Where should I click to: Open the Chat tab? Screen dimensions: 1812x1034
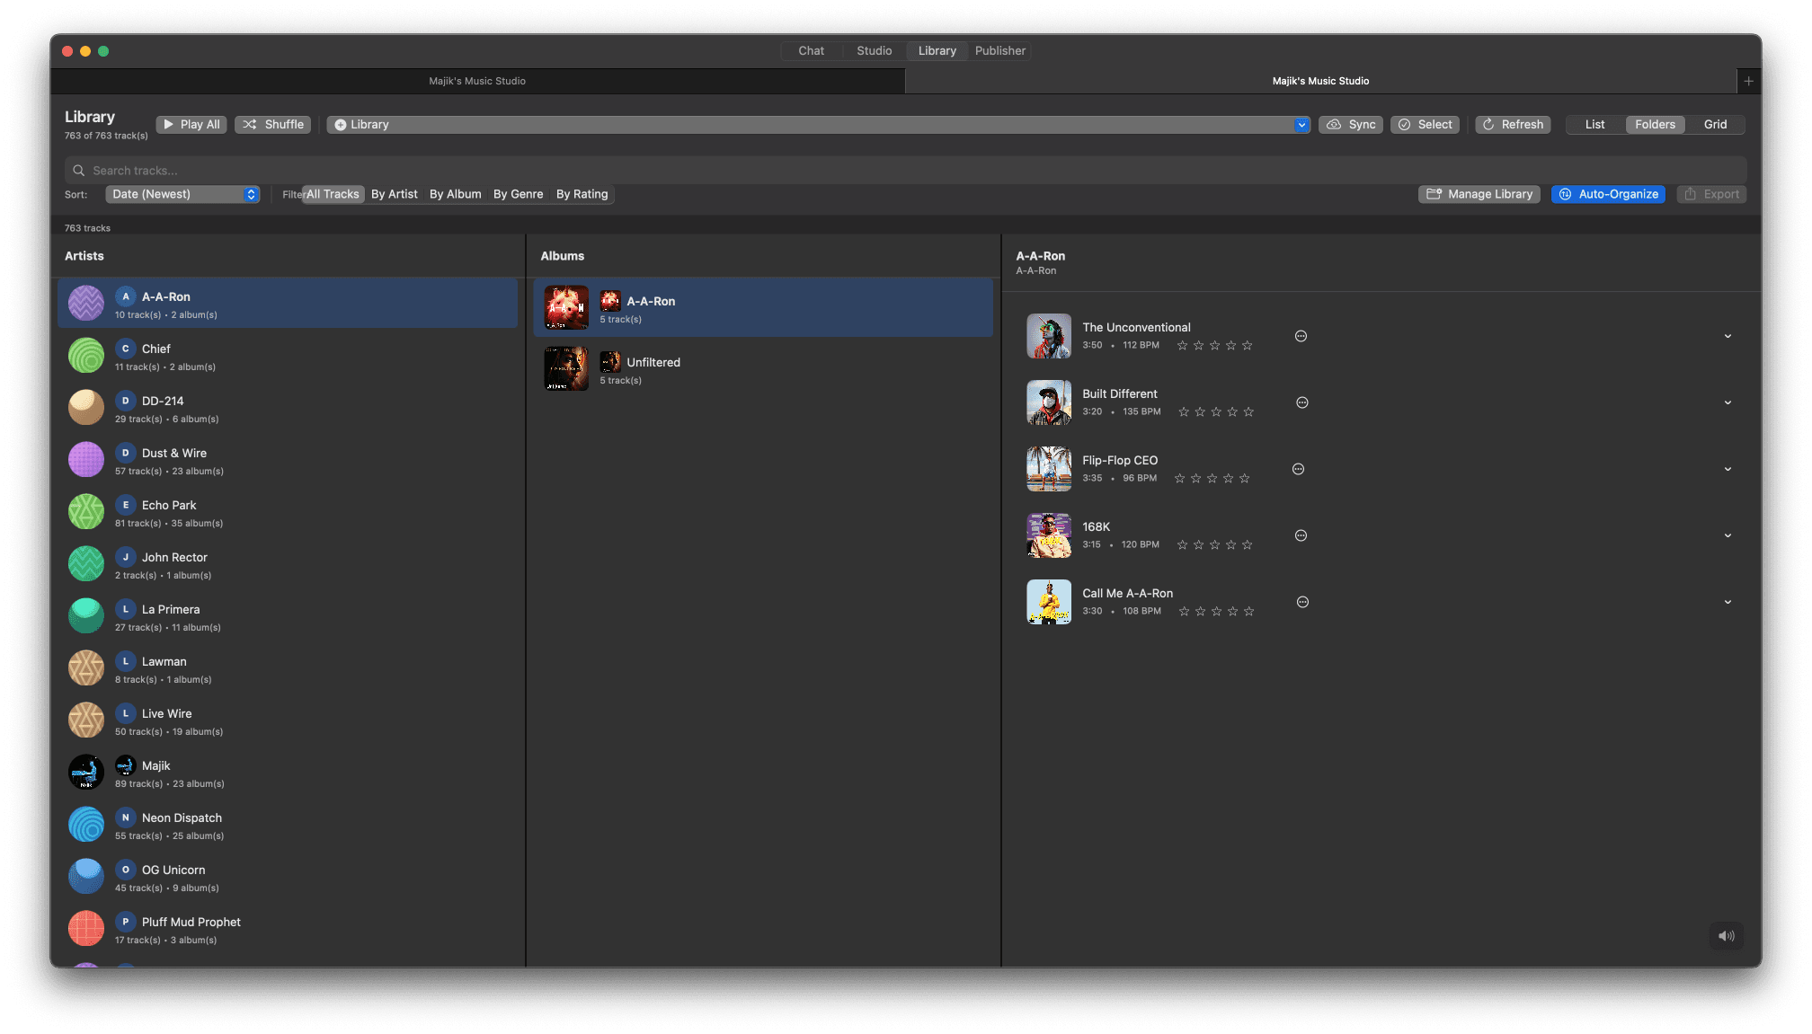pos(812,51)
